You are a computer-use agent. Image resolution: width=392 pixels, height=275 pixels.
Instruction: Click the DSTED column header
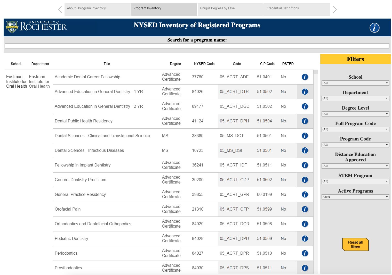(x=288, y=64)
